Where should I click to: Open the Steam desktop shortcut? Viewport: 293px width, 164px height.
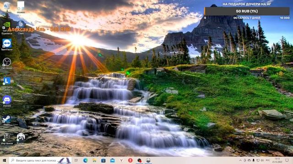[x=7, y=120]
